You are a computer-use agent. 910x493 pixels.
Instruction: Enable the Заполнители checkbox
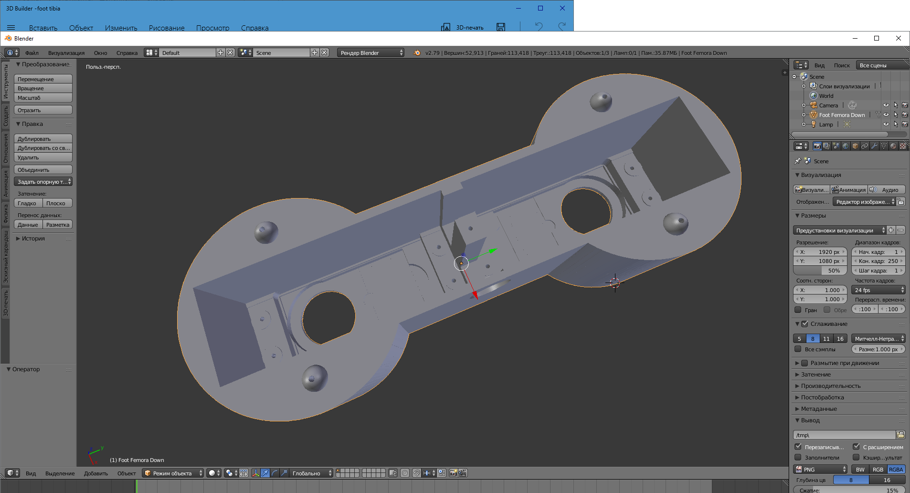click(798, 457)
